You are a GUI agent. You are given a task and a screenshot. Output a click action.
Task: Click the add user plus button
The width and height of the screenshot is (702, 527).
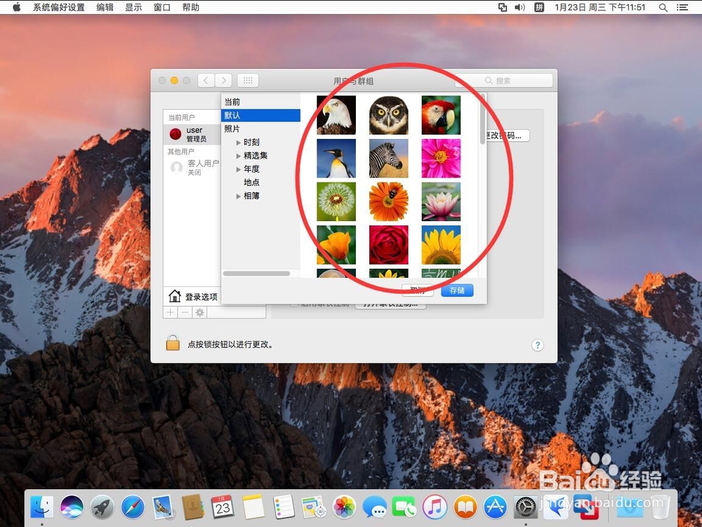coord(170,312)
